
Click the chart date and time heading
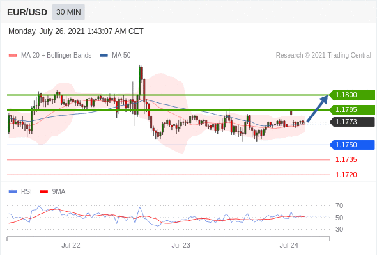tap(76, 31)
